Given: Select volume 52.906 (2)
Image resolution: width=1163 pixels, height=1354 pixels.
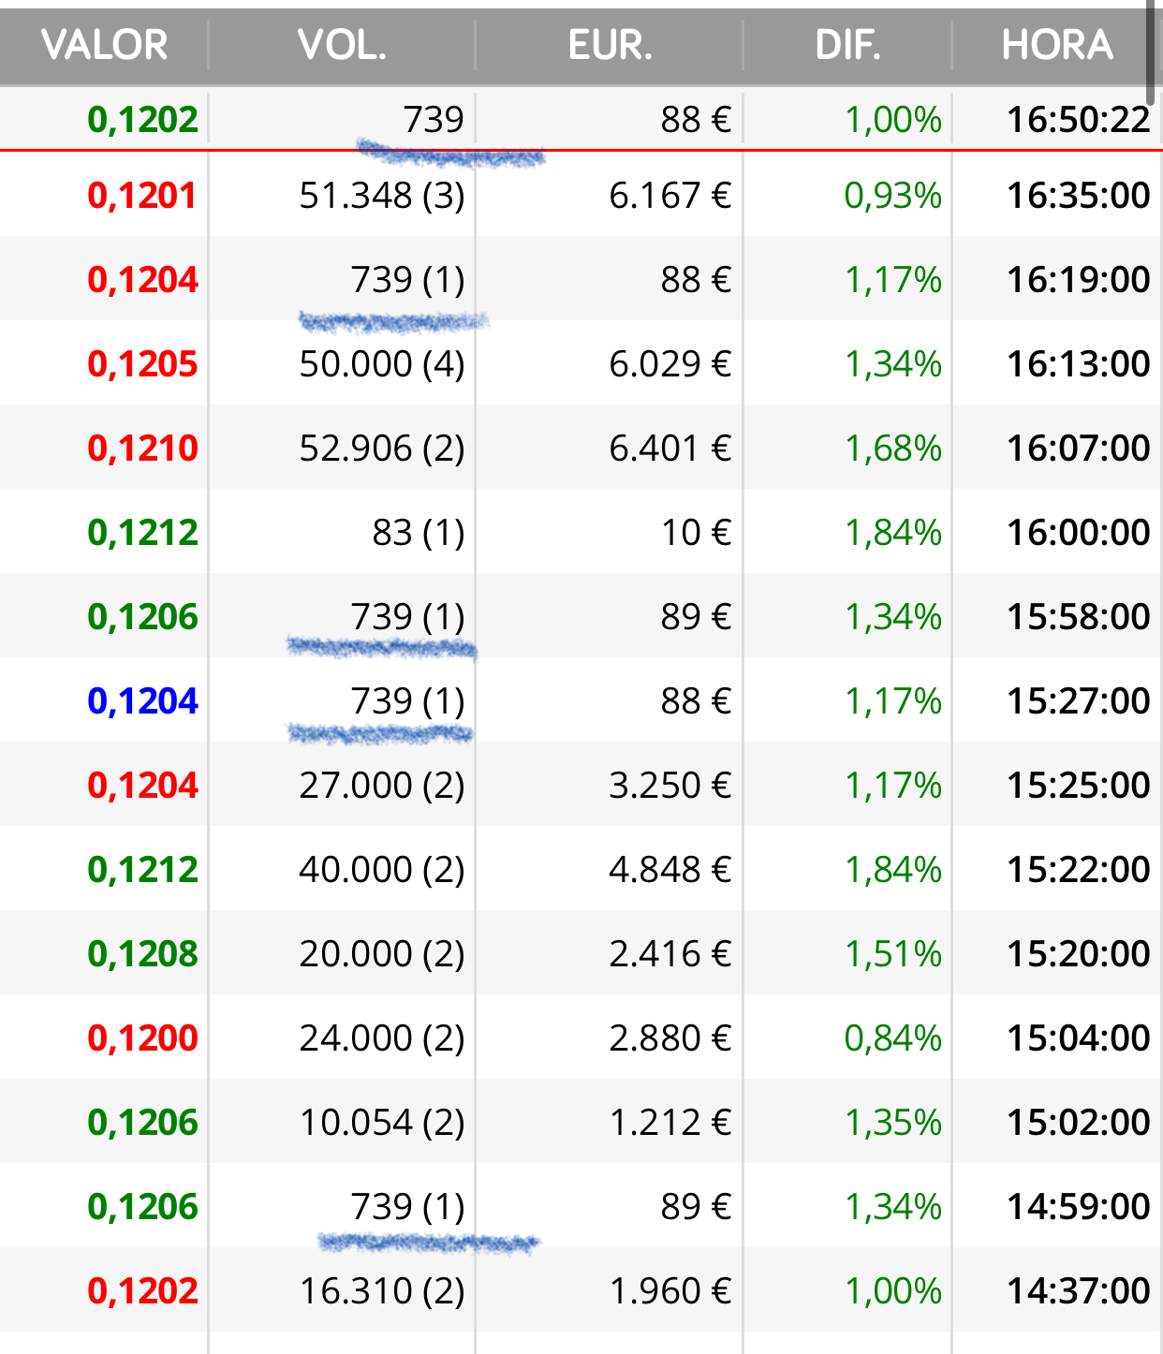Looking at the screenshot, I should click(x=382, y=449).
